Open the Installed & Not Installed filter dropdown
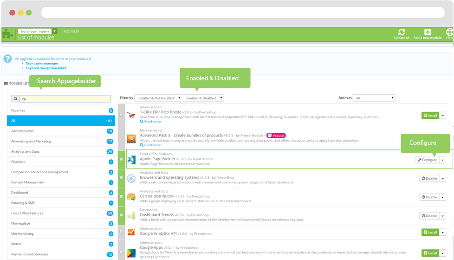Viewport: 454px width, 260px height. point(158,98)
